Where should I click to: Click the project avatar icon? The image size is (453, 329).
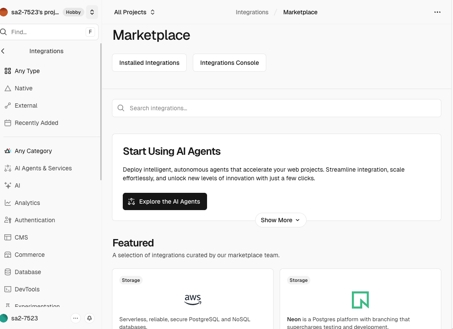(x=4, y=12)
